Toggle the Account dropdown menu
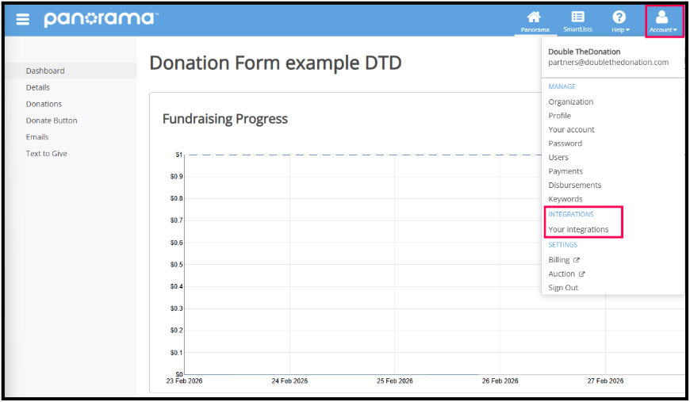This screenshot has height=402, width=690. coord(663,20)
